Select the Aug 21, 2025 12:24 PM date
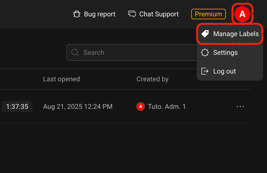The height and width of the screenshot is (173, 267). pyautogui.click(x=78, y=107)
